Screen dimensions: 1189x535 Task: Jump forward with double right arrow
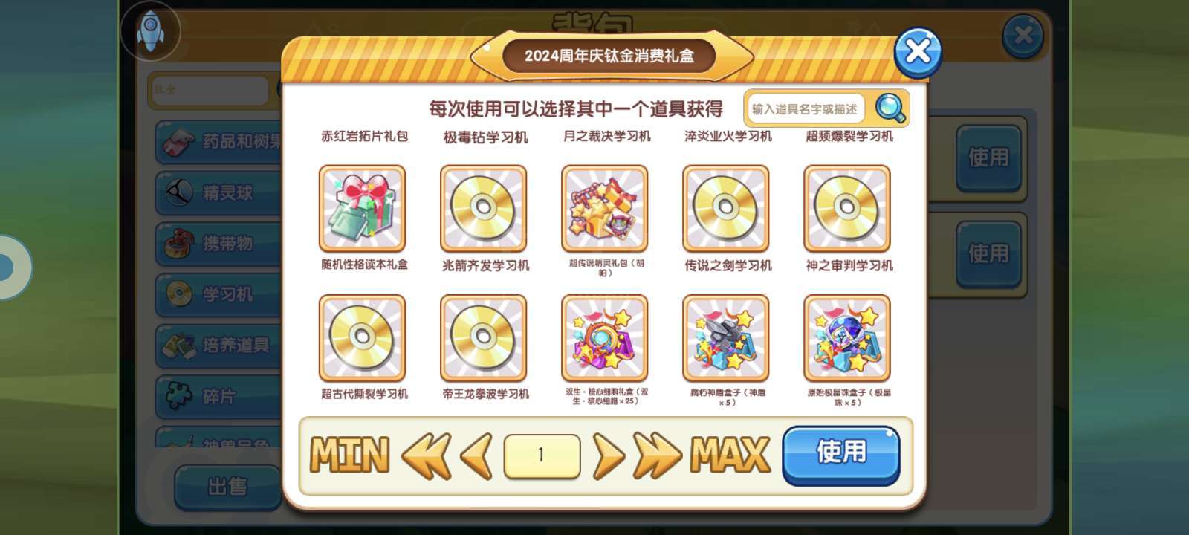[657, 455]
